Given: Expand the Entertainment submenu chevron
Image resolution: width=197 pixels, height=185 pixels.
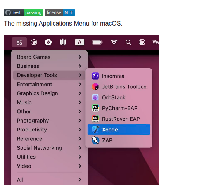Looking at the screenshot, I should click(80, 84).
